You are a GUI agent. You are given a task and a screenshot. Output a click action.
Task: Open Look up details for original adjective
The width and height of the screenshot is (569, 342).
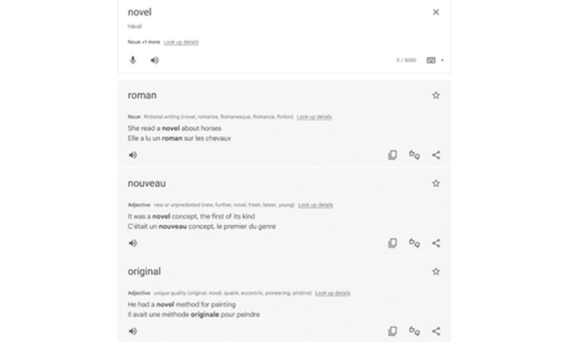click(333, 293)
